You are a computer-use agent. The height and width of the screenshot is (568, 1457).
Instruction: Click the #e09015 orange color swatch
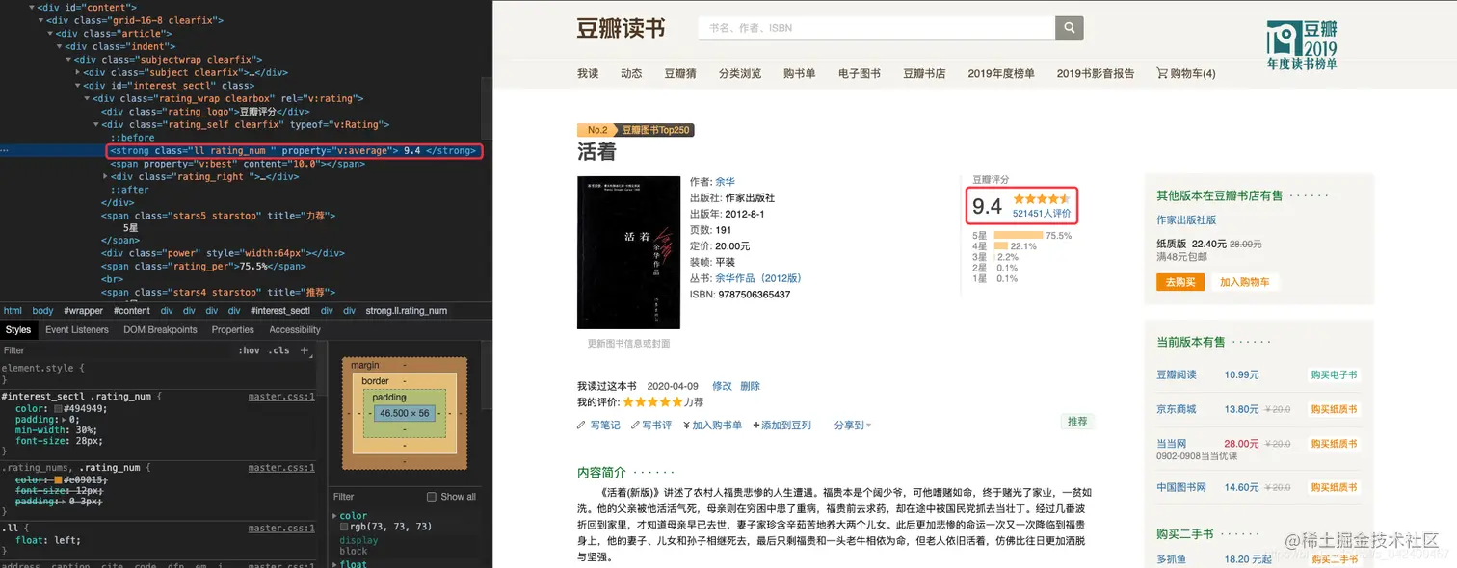click(x=58, y=479)
